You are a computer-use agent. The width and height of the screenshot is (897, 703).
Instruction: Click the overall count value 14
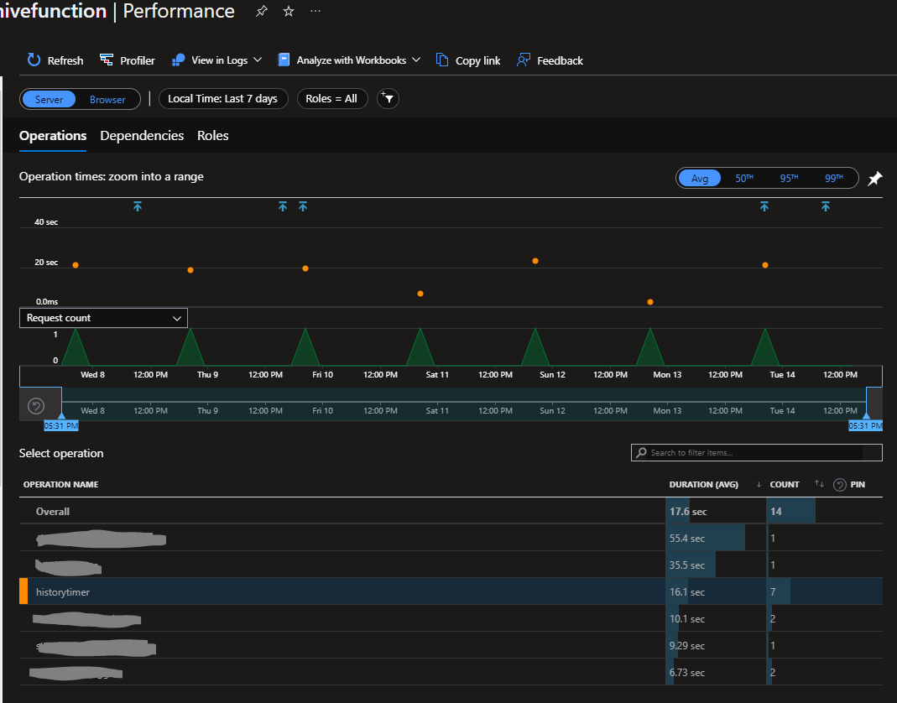point(775,512)
